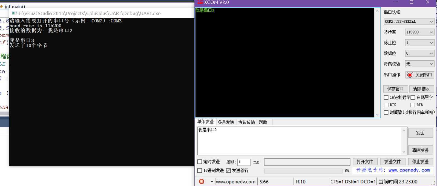Click the 打开文件 button
The height and width of the screenshot is (186, 437).
[x=365, y=161]
